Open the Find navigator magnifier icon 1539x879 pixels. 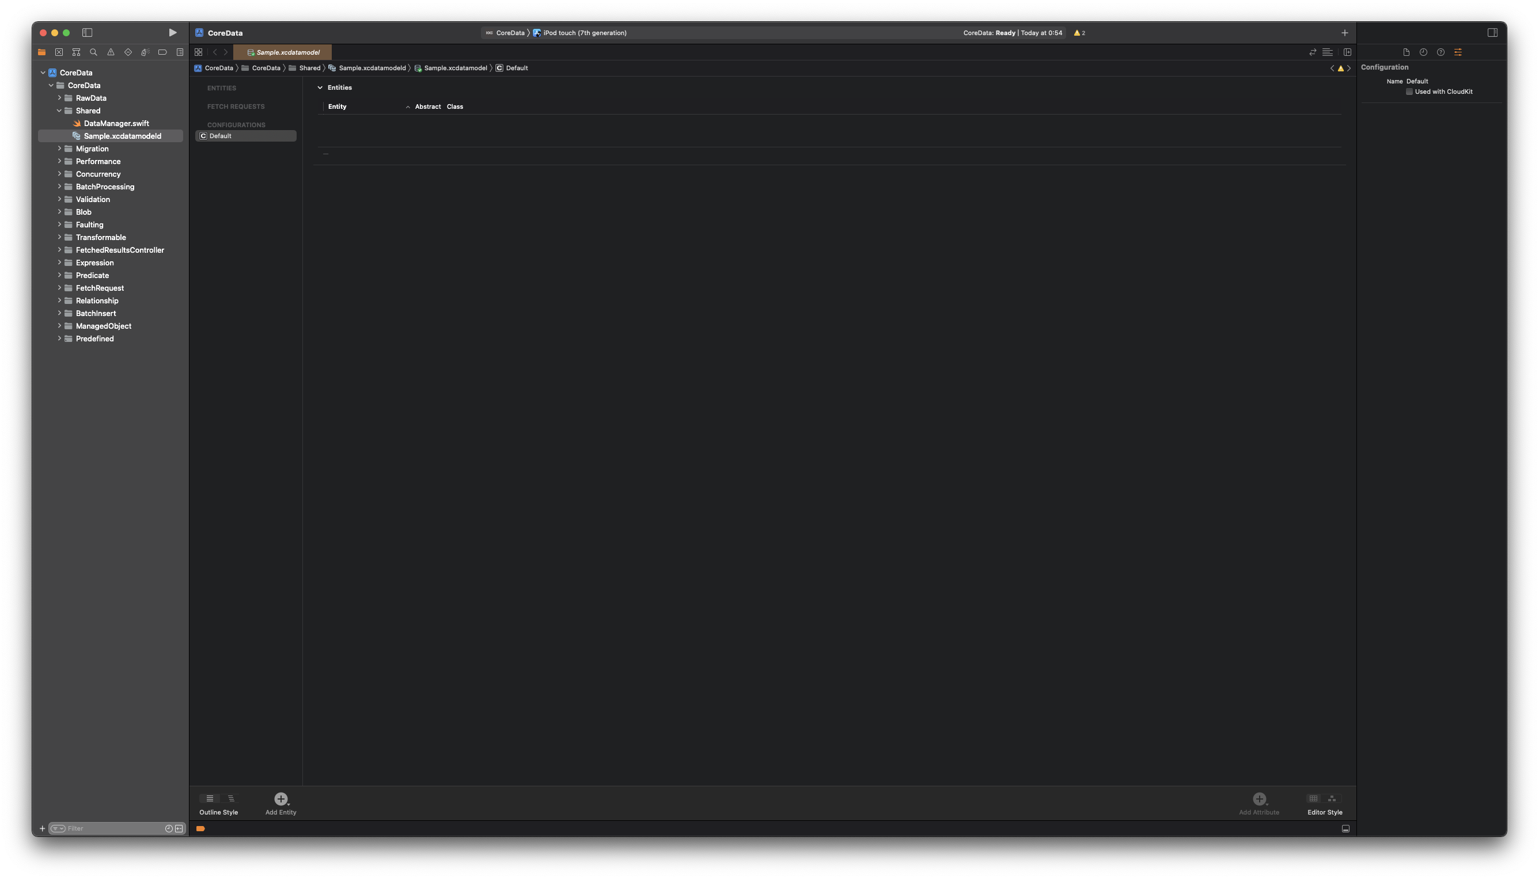pyautogui.click(x=94, y=52)
